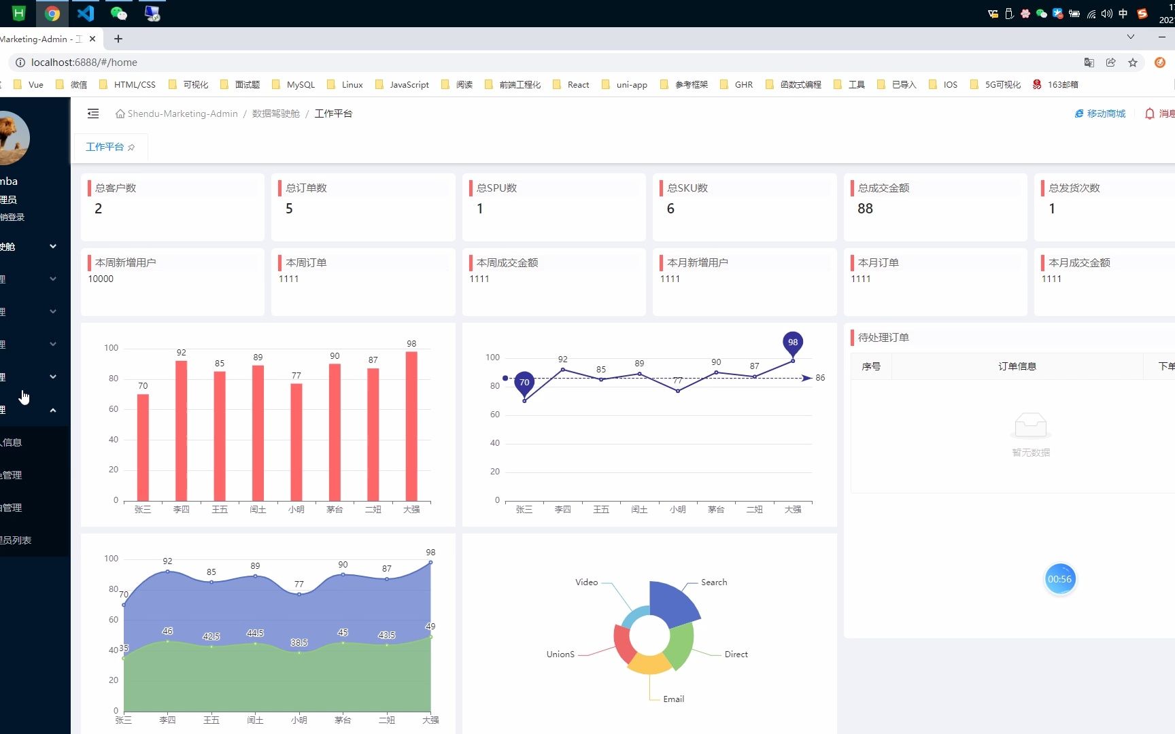Click the 数据驾驶舱 breadcrumb link

275,113
